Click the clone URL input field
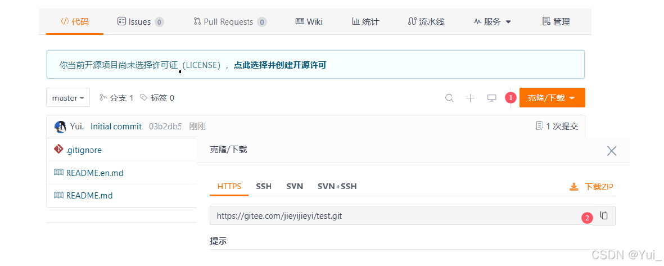The image size is (664, 266). pos(401,215)
